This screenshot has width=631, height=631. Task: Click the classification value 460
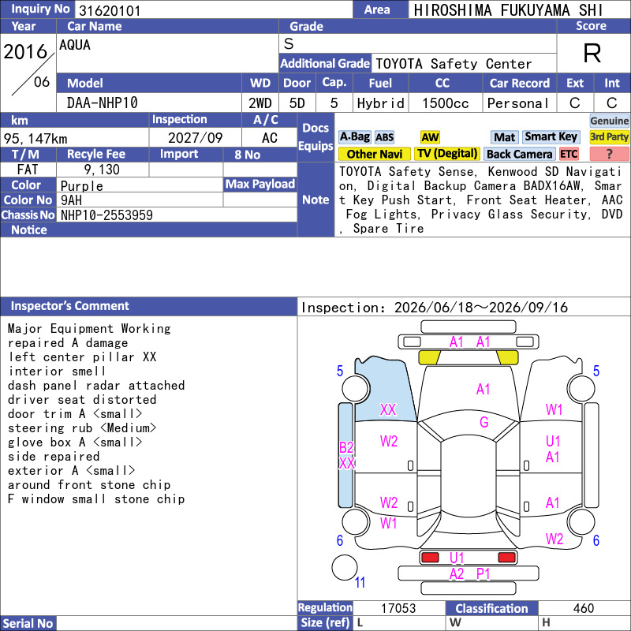pos(584,607)
